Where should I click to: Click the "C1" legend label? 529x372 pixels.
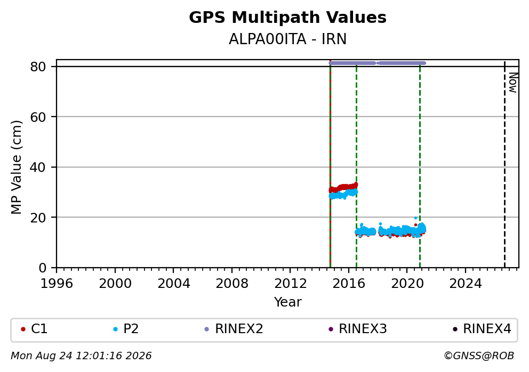click(39, 329)
